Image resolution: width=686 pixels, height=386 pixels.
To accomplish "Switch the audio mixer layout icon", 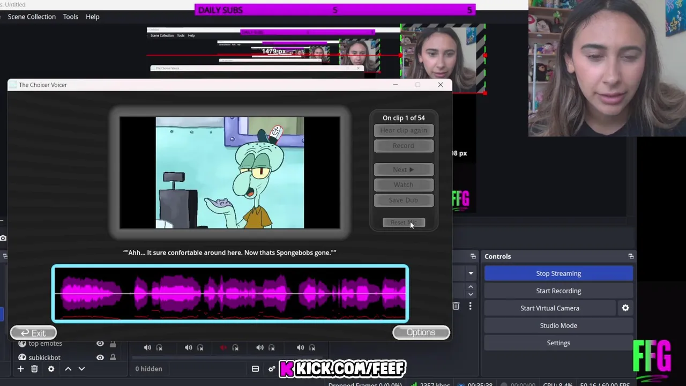I will click(255, 369).
